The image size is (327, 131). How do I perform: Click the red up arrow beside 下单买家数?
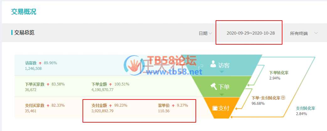pos(48,84)
